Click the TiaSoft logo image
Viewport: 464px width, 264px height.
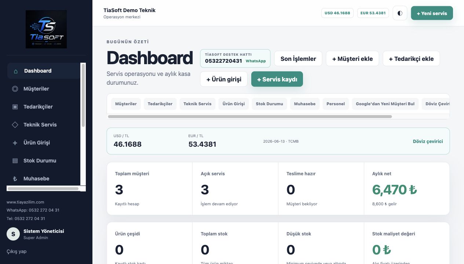coord(46,29)
